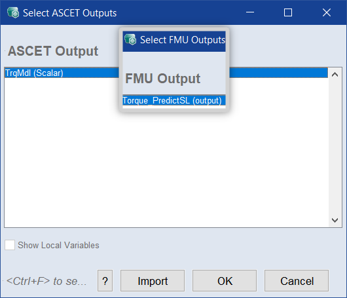
Task: Click the vertical scrollbar track of the list
Action: point(335,147)
